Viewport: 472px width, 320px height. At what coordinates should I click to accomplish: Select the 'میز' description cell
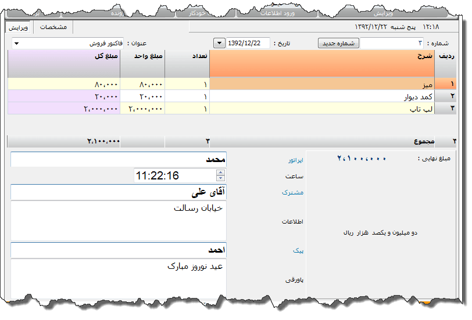(323, 84)
